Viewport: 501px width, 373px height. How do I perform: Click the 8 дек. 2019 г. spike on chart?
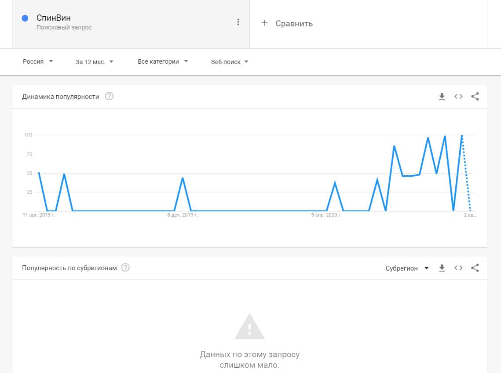pos(183,178)
